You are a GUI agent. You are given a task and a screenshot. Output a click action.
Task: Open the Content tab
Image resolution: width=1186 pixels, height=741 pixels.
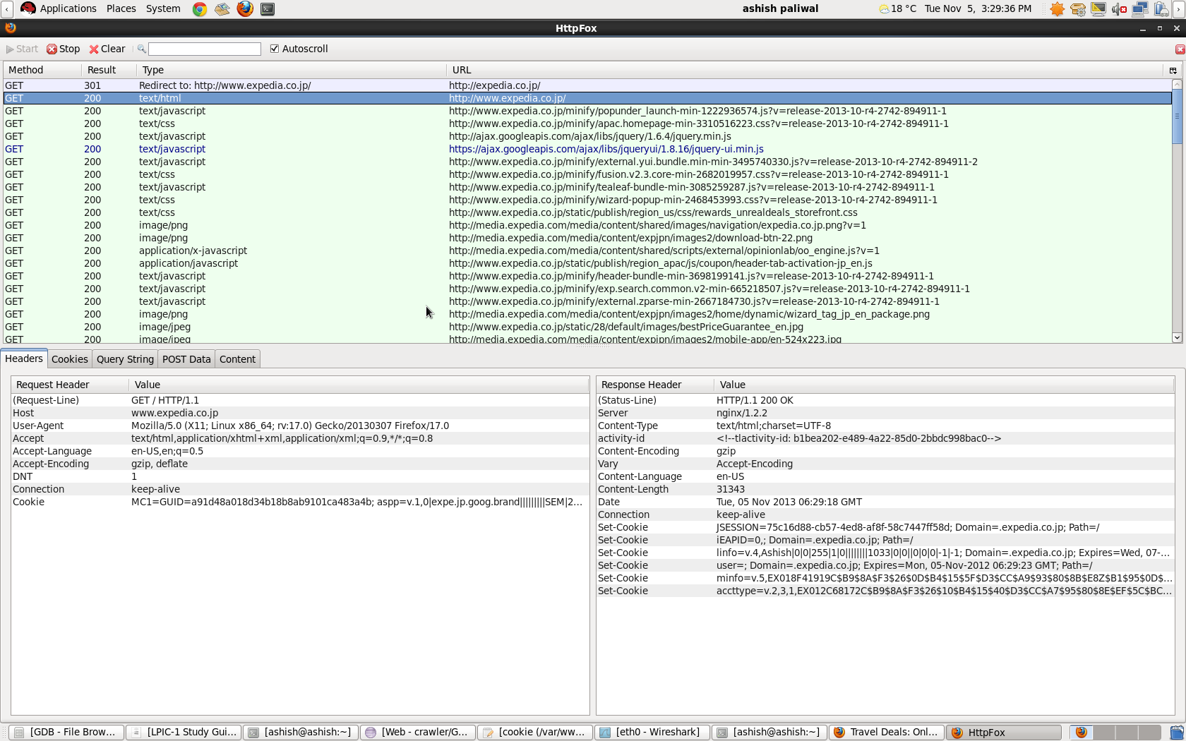pos(237,359)
